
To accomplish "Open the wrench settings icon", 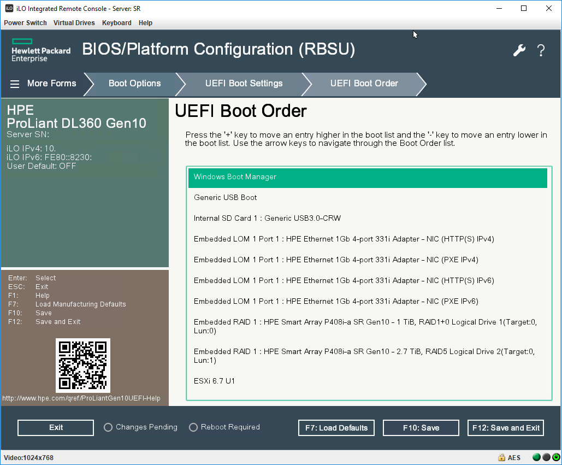I will (x=519, y=50).
